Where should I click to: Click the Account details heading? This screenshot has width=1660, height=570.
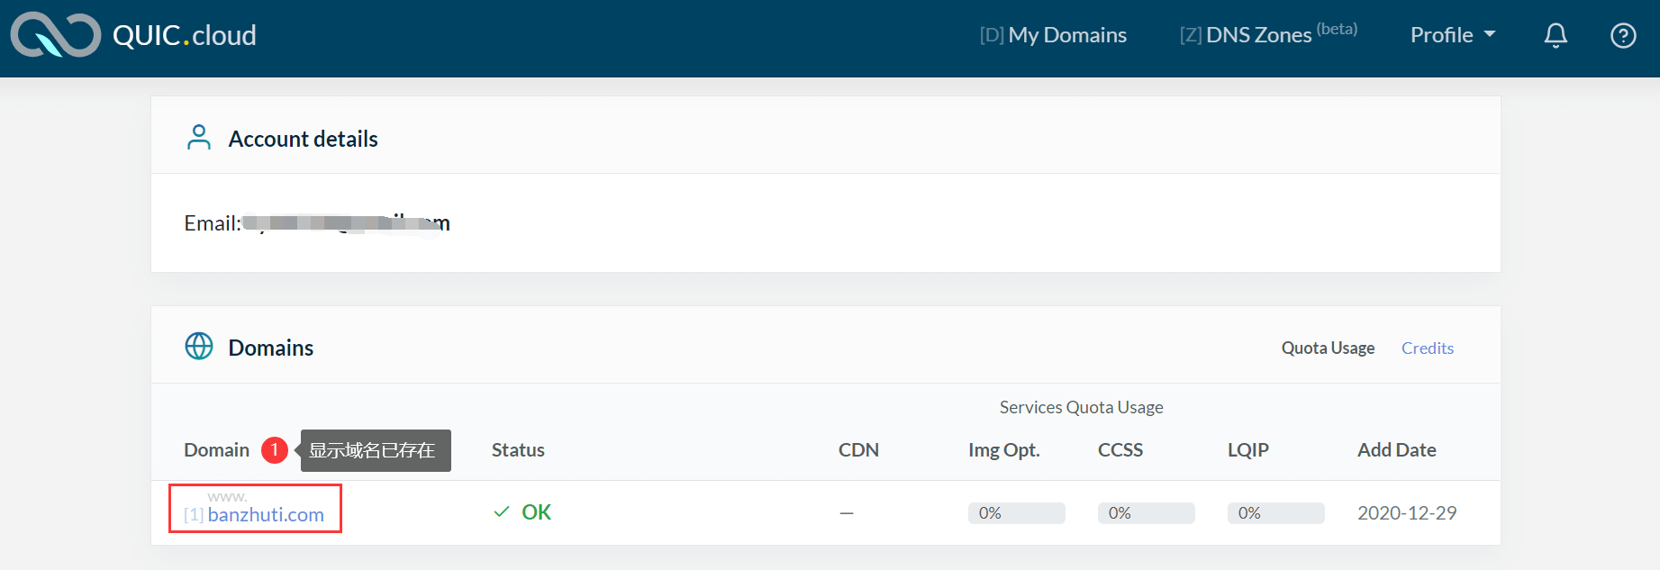coord(304,139)
